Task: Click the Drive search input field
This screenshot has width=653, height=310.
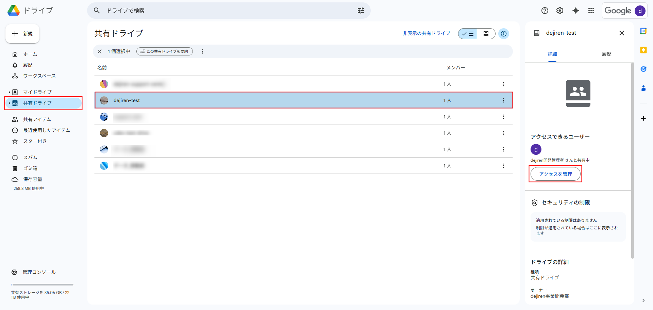Action: [x=224, y=11]
